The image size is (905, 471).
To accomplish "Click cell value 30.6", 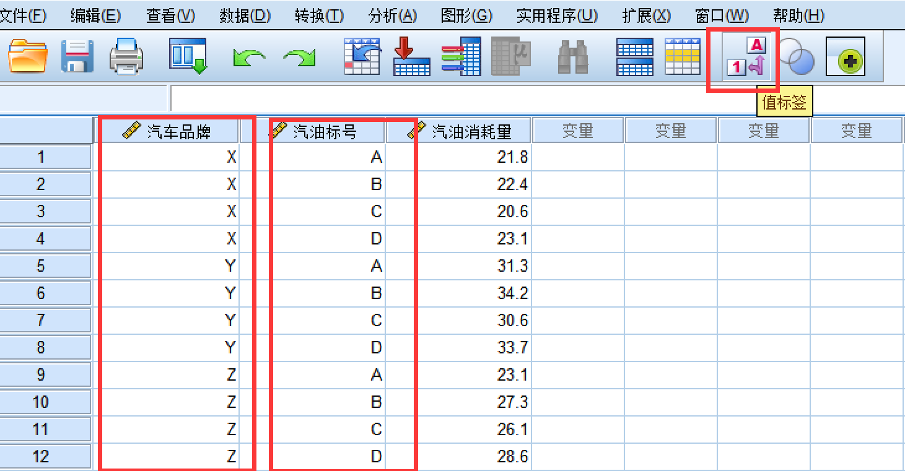I will coord(459,321).
